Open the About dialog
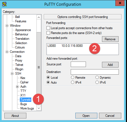 pyautogui.click(x=15, y=116)
